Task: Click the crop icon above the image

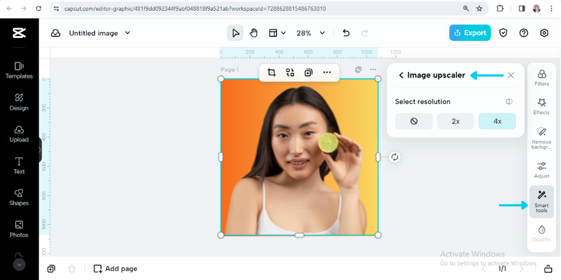Action: [x=272, y=72]
